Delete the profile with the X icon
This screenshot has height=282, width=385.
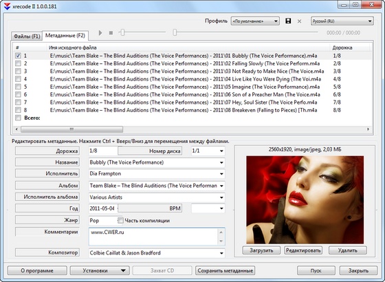299,21
